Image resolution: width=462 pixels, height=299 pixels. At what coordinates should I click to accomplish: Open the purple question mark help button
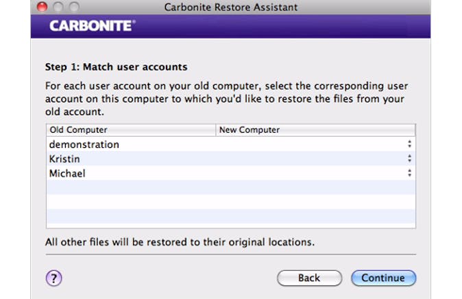click(x=54, y=277)
